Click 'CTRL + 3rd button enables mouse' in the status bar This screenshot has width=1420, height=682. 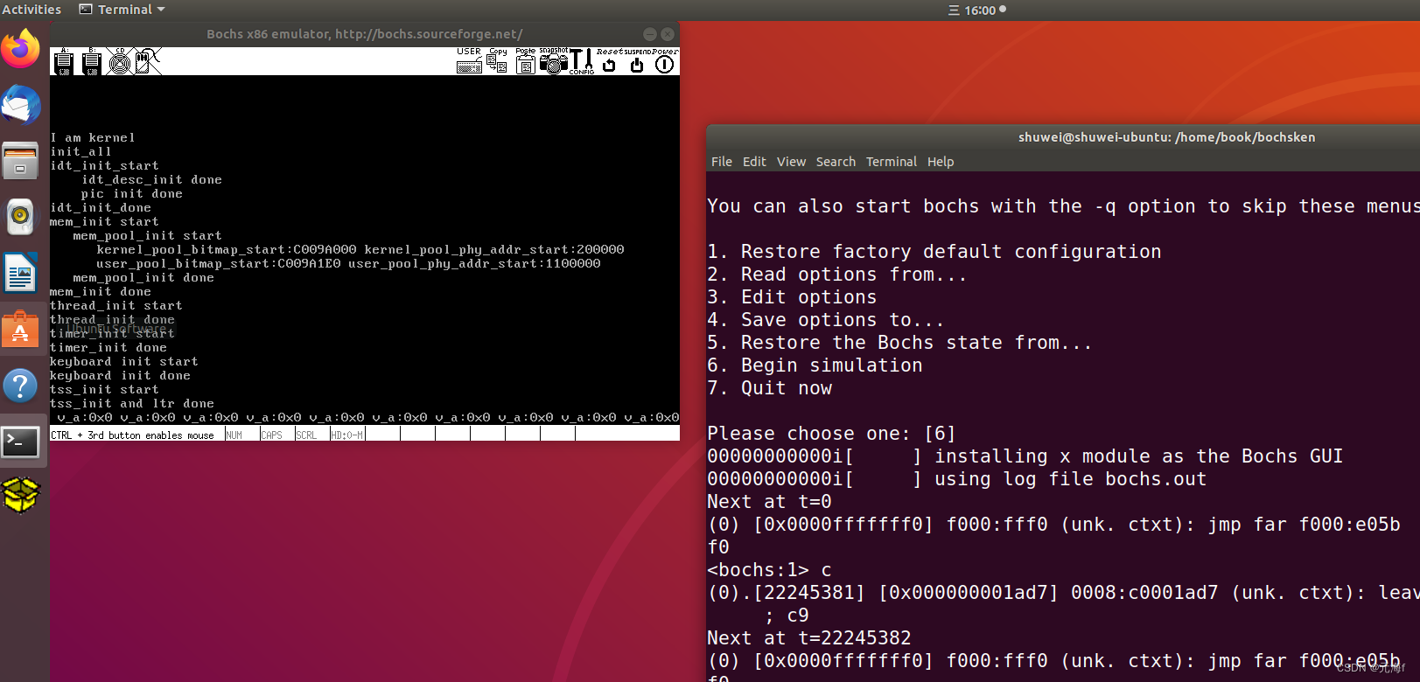point(132,435)
